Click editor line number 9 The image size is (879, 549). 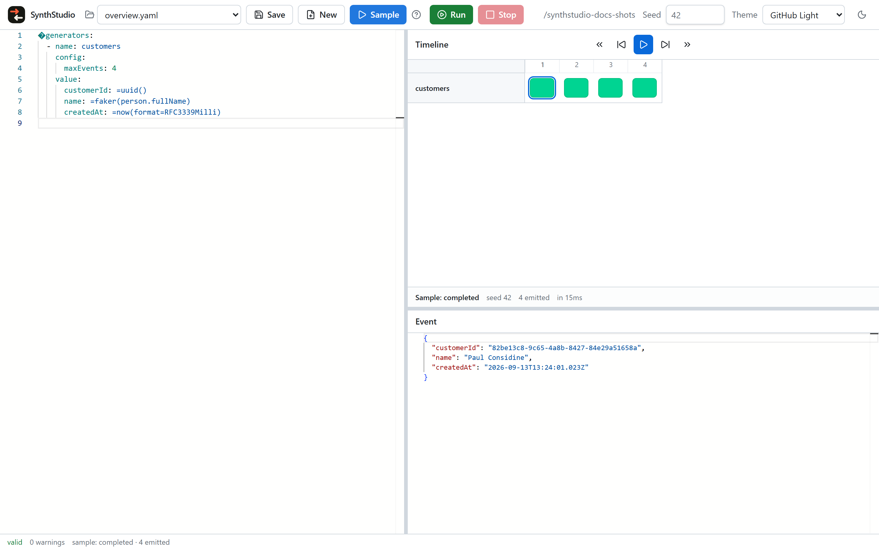click(20, 123)
